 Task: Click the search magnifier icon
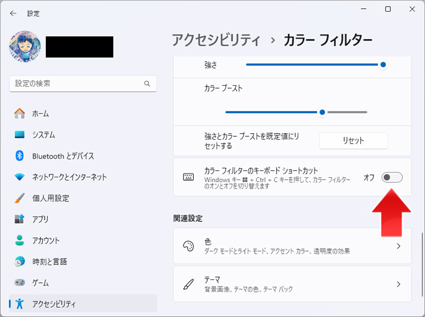(x=147, y=83)
